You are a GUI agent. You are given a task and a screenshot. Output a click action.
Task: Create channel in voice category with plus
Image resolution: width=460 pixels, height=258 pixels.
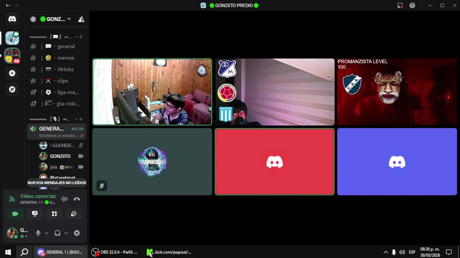(81, 119)
